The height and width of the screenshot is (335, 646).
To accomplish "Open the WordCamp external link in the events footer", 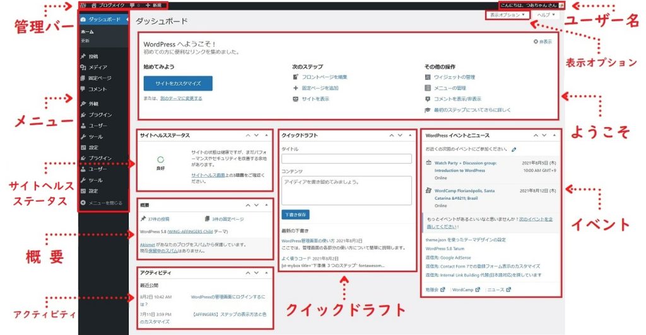I will [x=466, y=290].
